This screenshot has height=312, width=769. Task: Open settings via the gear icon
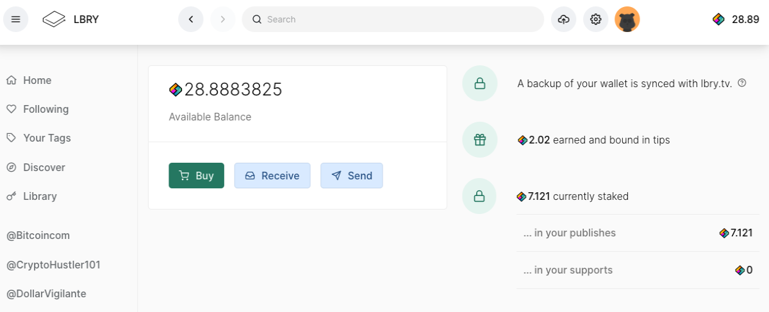point(595,19)
